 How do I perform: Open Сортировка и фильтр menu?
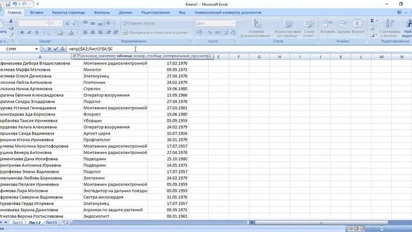[x=389, y=28]
